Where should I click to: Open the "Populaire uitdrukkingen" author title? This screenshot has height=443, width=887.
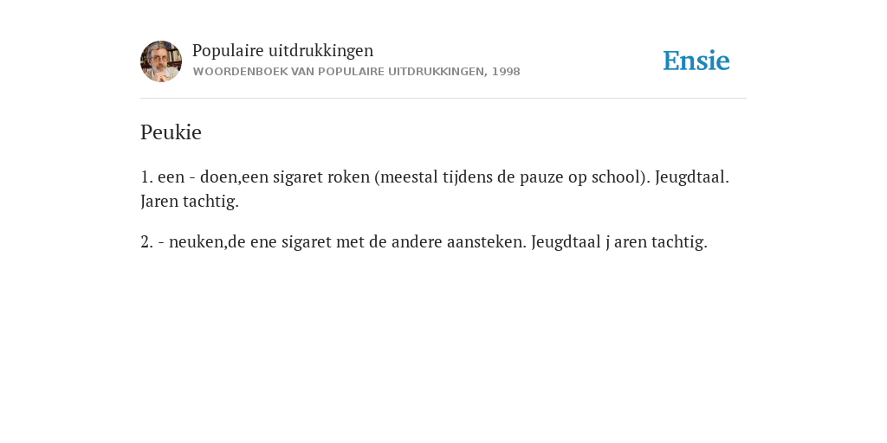283,50
